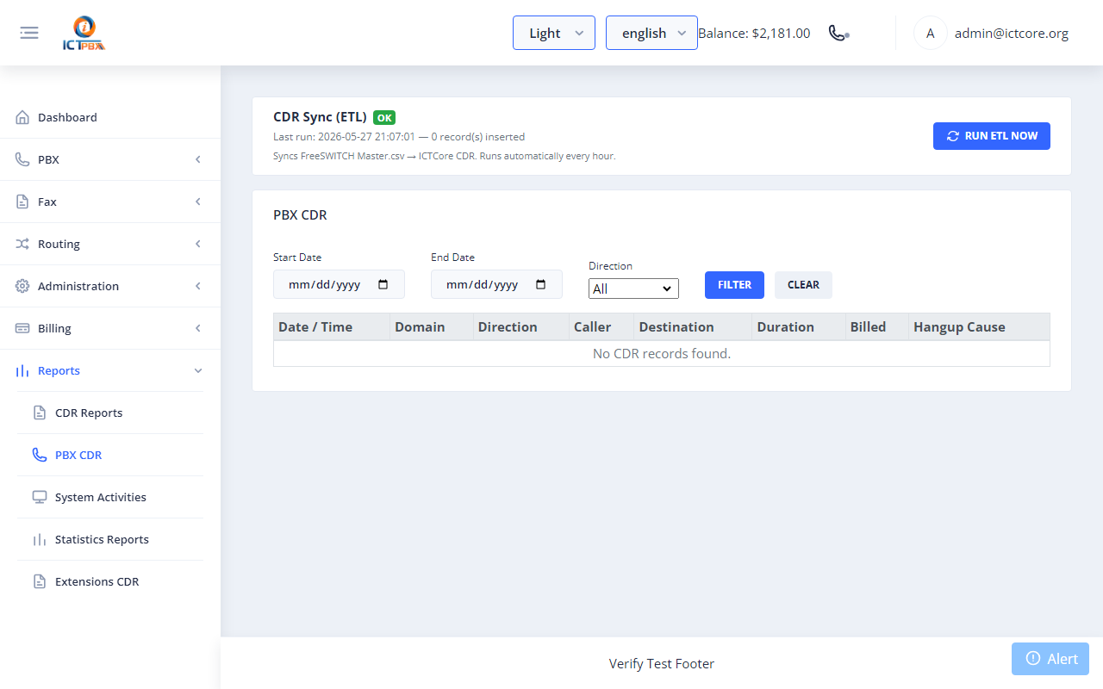Viewport: 1103px width, 689px height.
Task: Expand the PBX menu chevron
Action: point(198,159)
